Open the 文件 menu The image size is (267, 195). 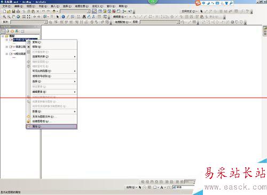click(6, 6)
